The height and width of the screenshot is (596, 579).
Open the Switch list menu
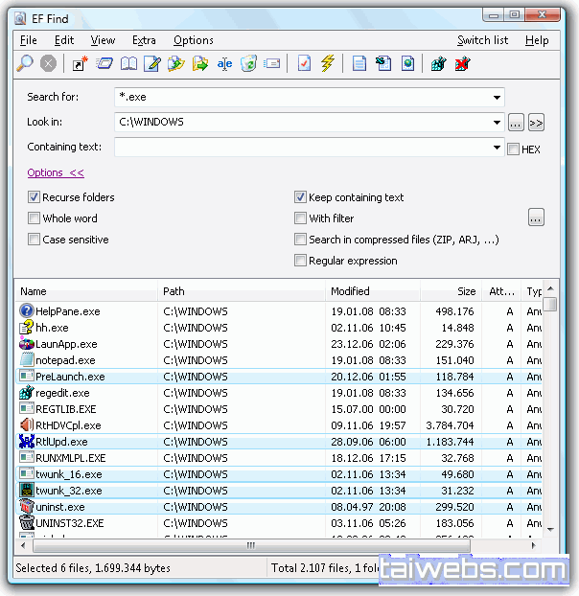click(x=482, y=40)
